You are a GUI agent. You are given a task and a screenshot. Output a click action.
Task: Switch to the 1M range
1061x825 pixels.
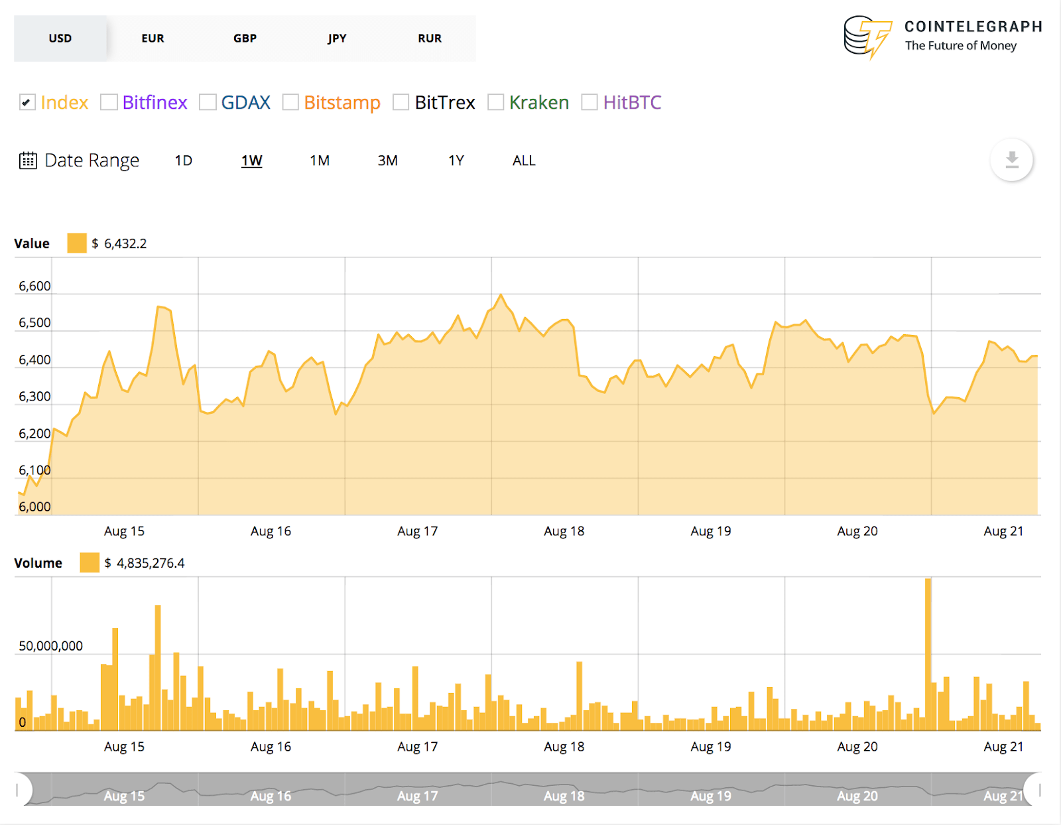(x=319, y=160)
